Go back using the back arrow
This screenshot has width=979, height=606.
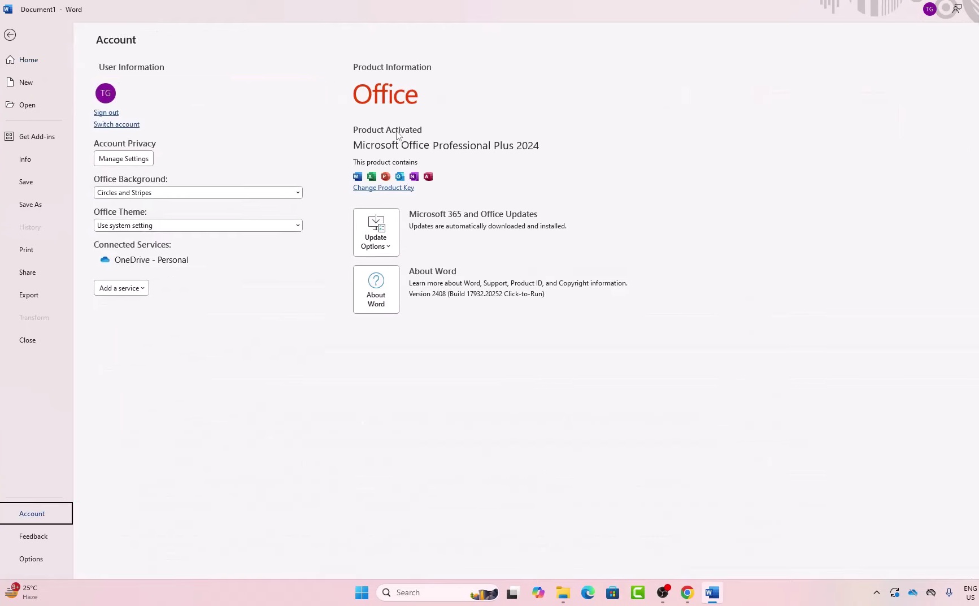click(x=10, y=35)
